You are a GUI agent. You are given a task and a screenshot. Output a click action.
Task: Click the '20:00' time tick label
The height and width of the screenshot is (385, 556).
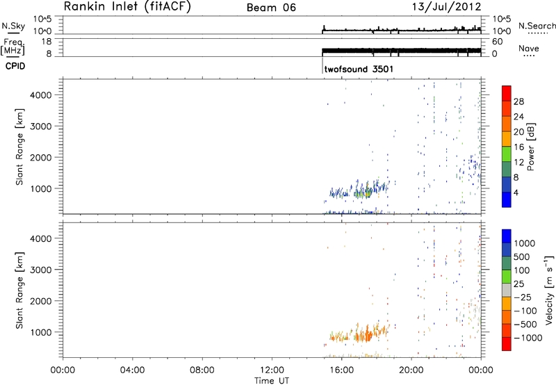[x=411, y=370]
